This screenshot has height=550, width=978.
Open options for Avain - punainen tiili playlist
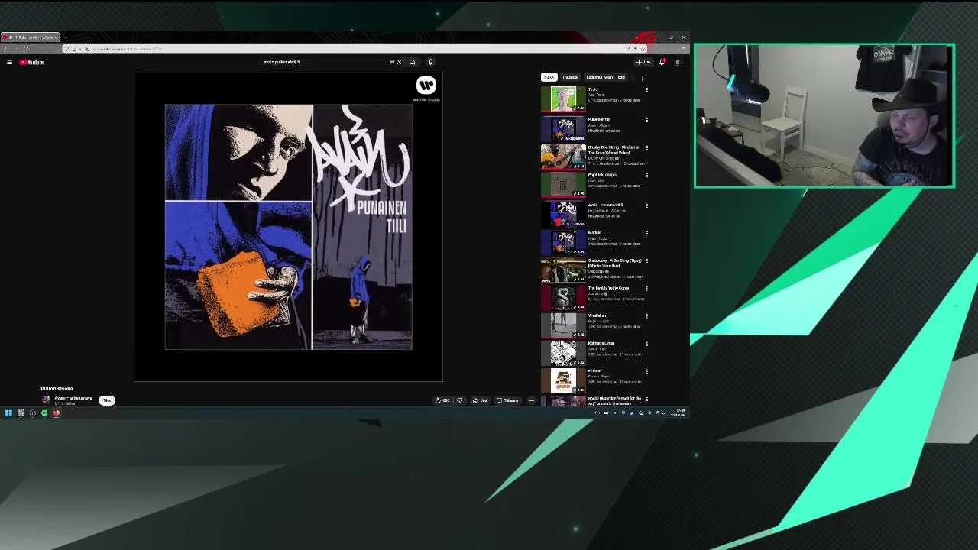click(646, 205)
